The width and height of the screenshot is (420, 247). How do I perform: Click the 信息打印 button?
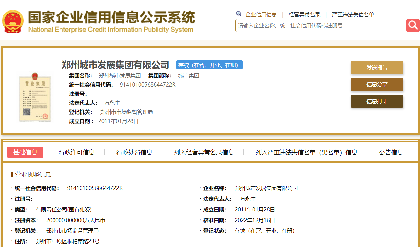pos(377,101)
